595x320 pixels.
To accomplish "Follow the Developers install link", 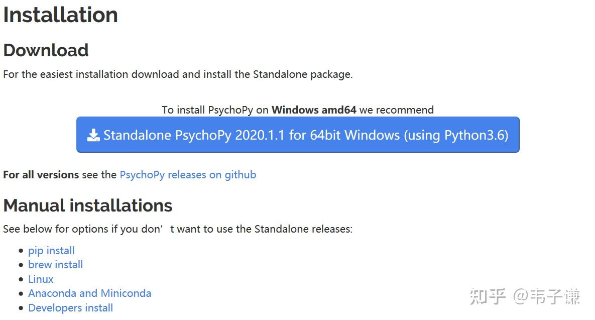I will click(70, 308).
